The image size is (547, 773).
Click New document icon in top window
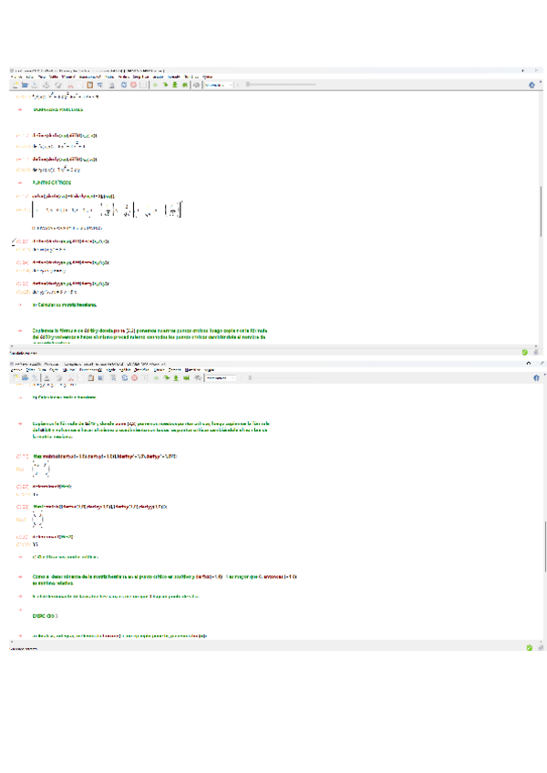(15, 85)
